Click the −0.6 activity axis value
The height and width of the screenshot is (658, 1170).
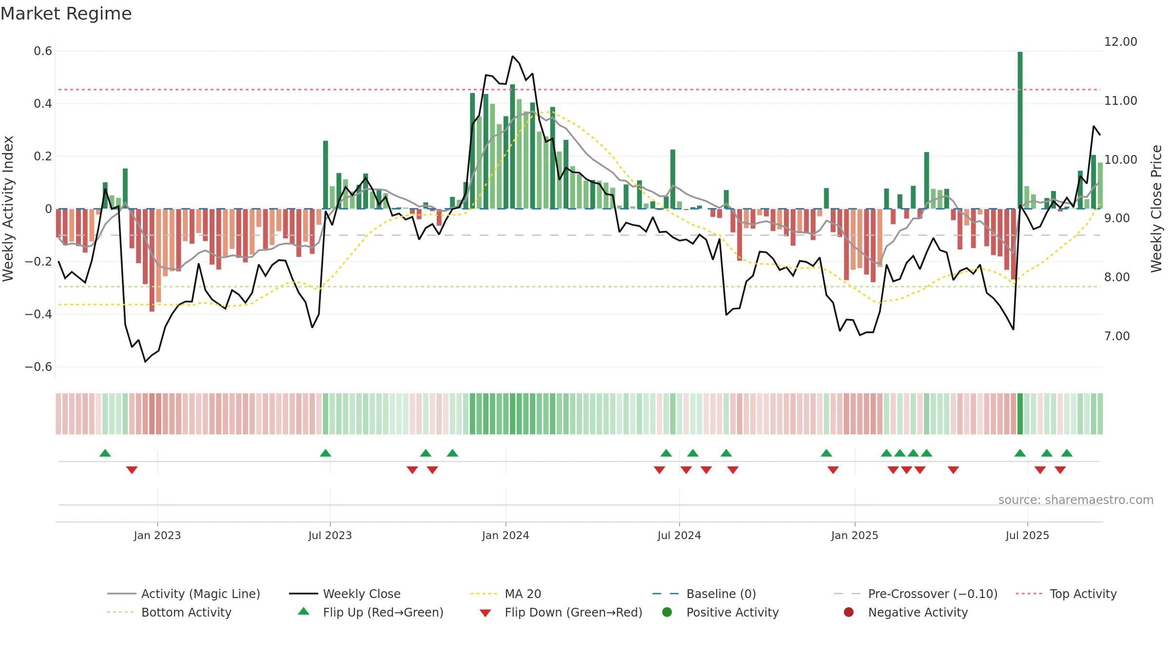(39, 367)
